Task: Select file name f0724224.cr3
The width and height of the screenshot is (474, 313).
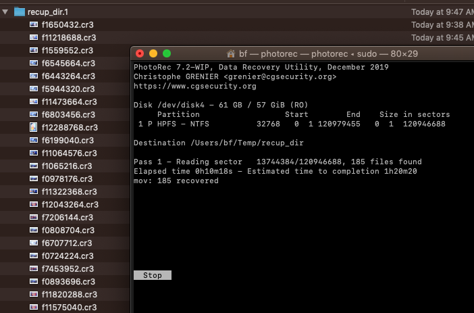Action: tap(68, 256)
